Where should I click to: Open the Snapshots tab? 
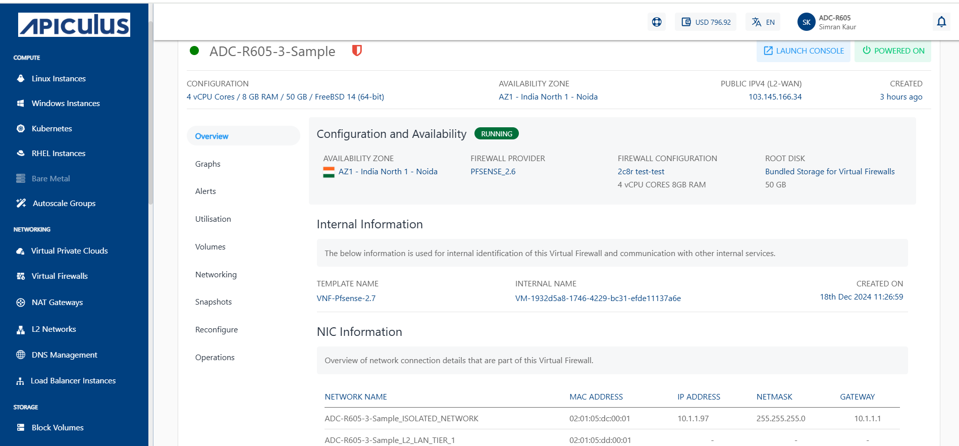pos(214,302)
